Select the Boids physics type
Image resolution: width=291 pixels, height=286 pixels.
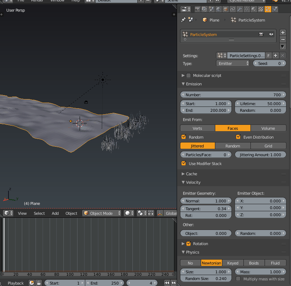click(x=254, y=263)
